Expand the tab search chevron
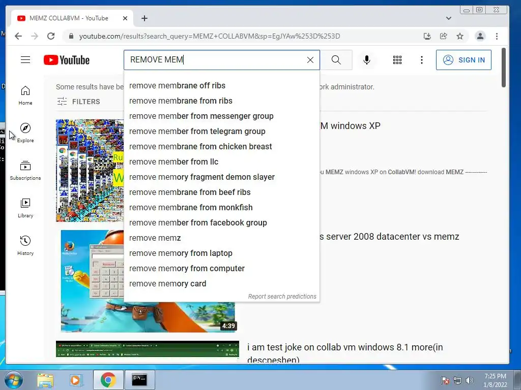This screenshot has width=521, height=390. tap(449, 18)
